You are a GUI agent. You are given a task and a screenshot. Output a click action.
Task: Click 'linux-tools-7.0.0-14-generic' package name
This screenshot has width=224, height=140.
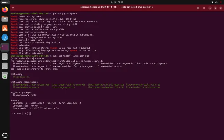(152, 64)
